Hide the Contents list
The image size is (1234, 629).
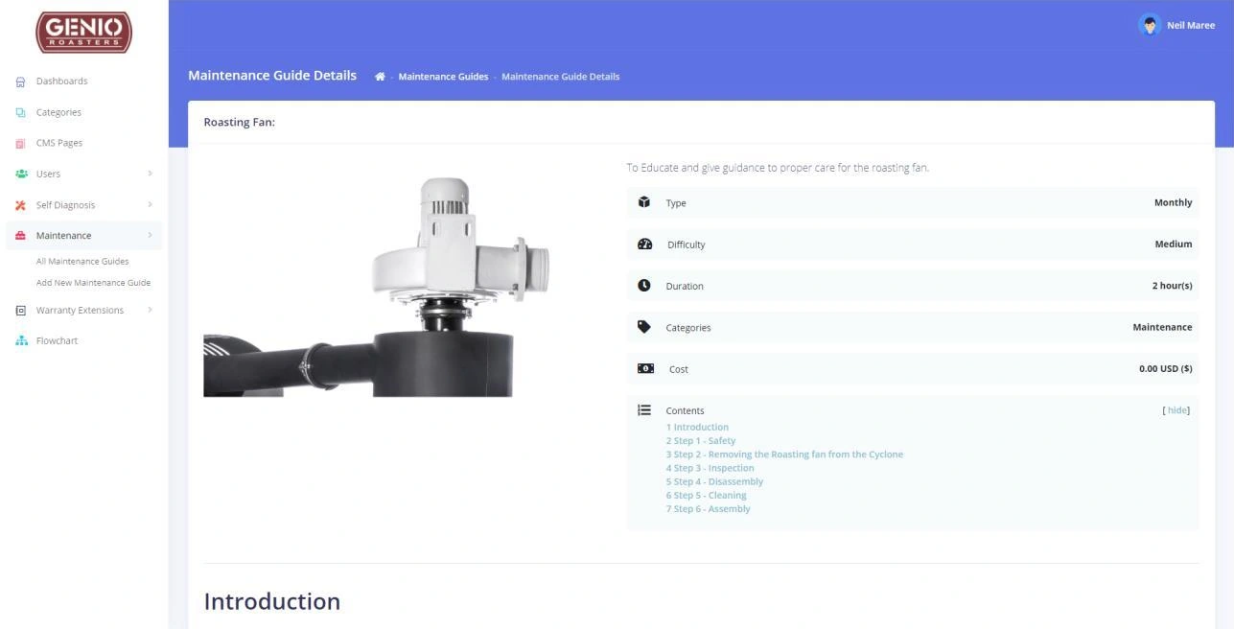click(1176, 410)
